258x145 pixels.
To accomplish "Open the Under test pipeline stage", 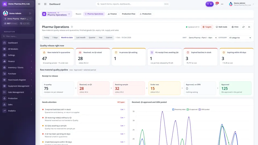I will pos(164,88).
